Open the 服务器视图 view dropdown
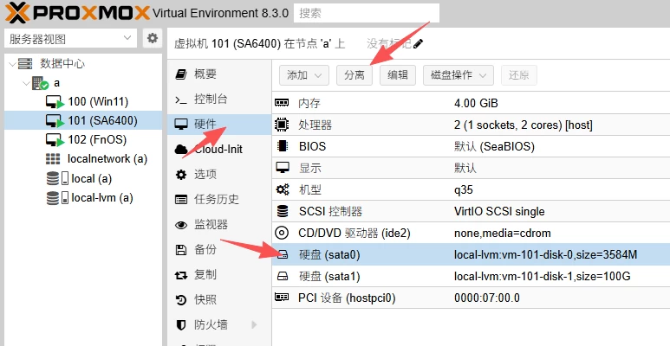The image size is (670, 346). tap(70, 39)
